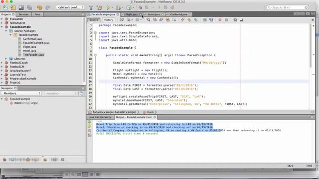Expand the FootballCoach project node
The image size is (319, 179).
pos(2,63)
